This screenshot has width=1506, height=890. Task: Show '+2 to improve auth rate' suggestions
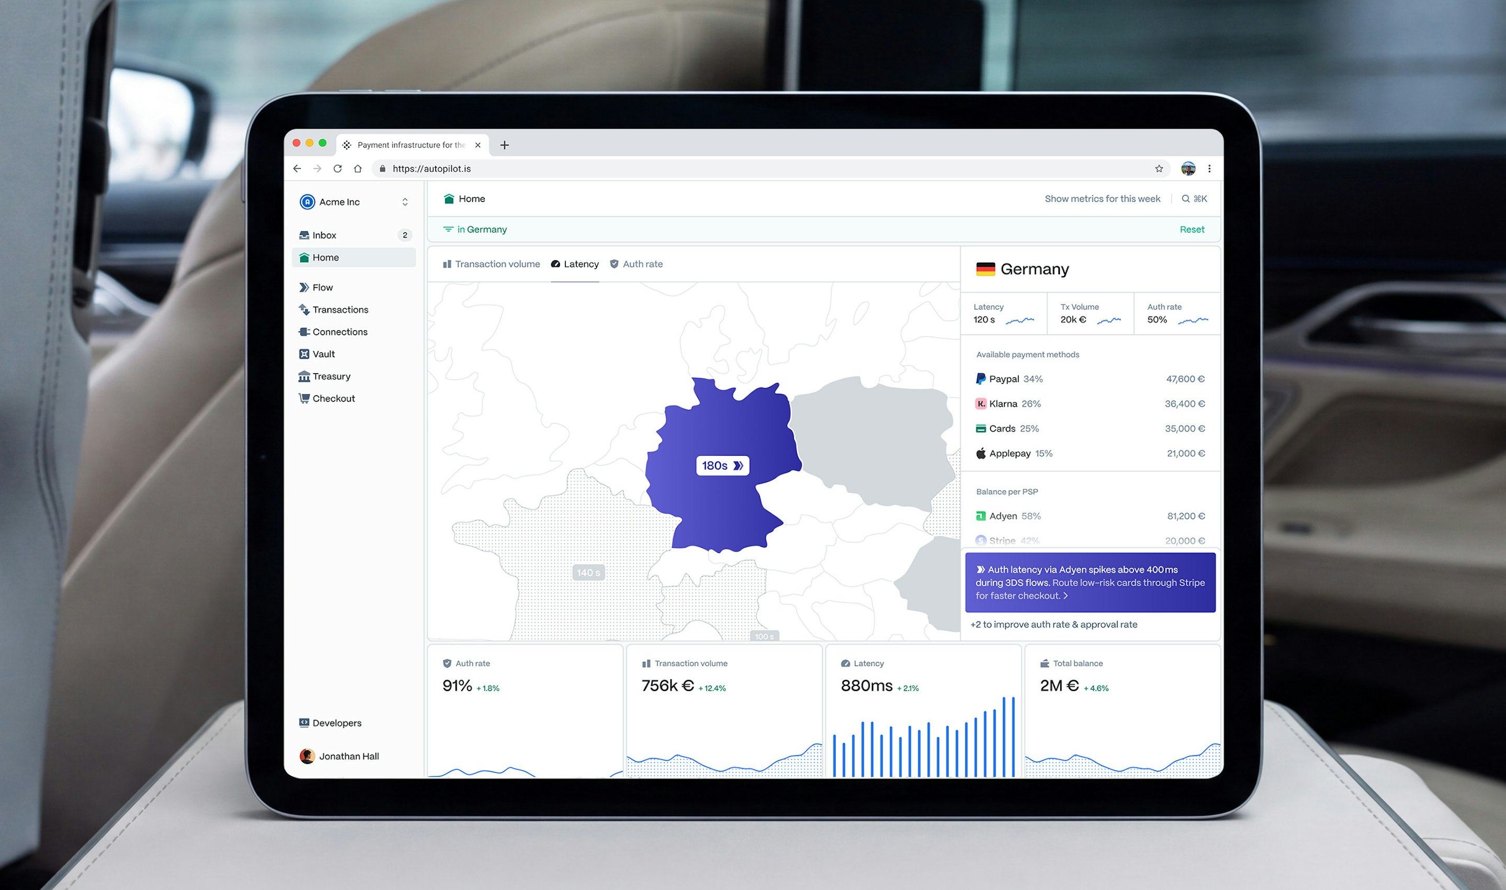pyautogui.click(x=1054, y=624)
